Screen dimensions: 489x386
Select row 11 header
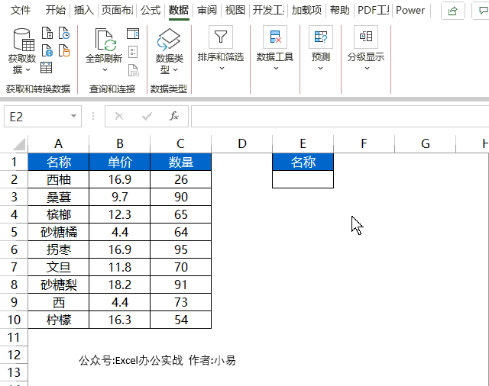tap(14, 337)
